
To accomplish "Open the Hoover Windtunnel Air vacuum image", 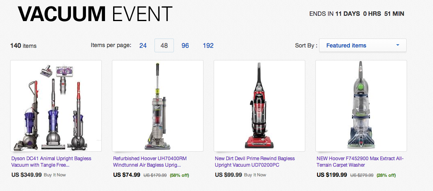I will click(158, 106).
